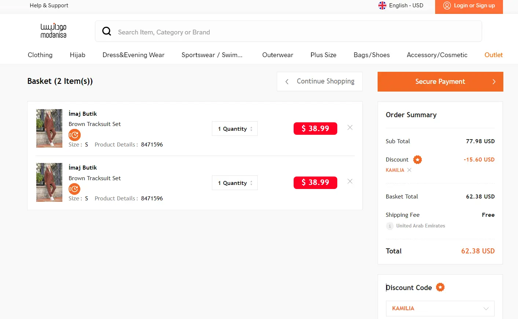Remove second Brown Tracksuit Set from basket
518x319 pixels.
[x=350, y=181]
